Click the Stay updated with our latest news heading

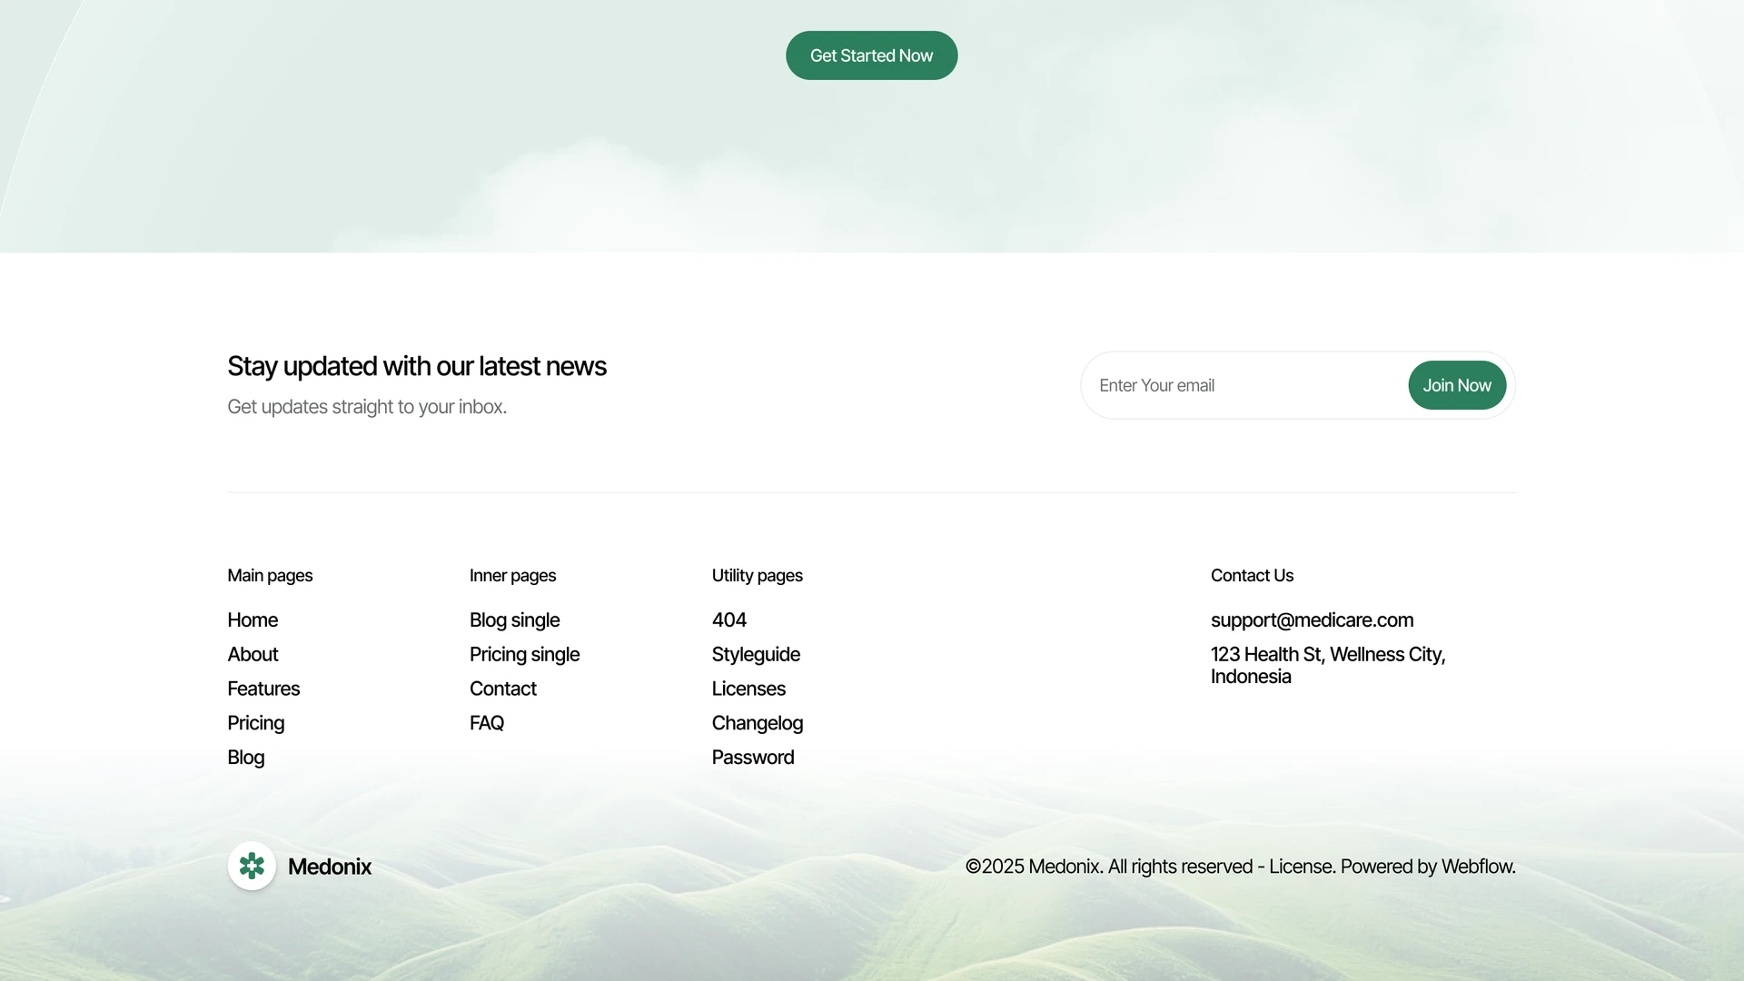[x=416, y=366]
